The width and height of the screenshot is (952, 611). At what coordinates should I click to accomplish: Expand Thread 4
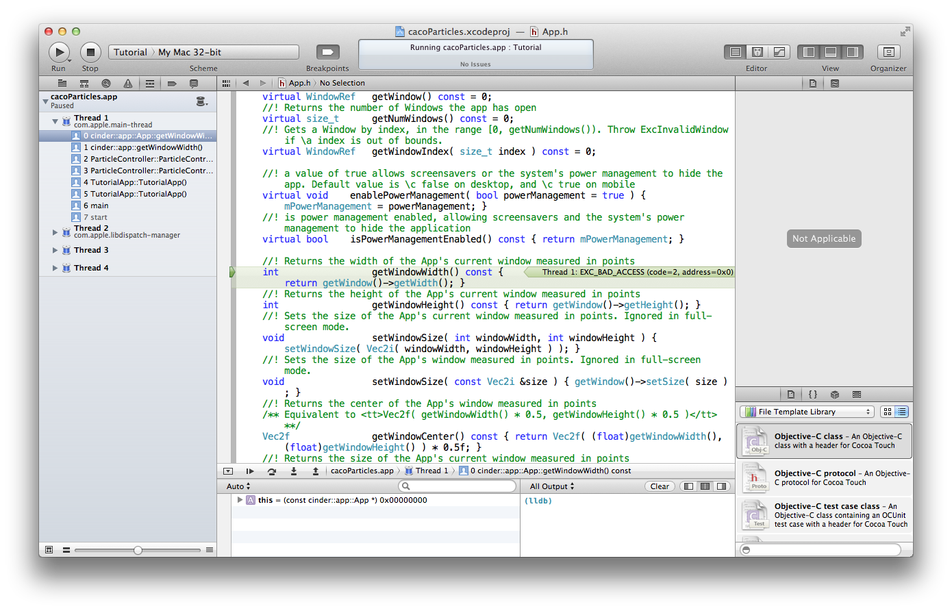(55, 268)
